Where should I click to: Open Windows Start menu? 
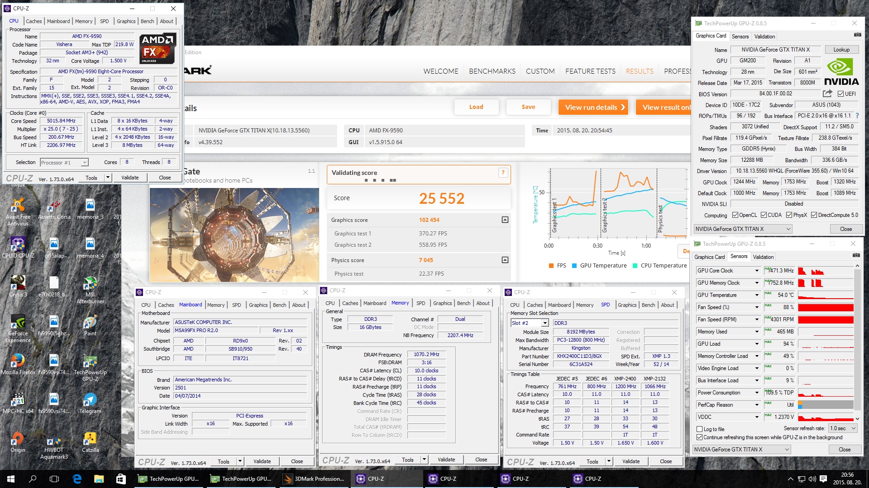pos(11,479)
